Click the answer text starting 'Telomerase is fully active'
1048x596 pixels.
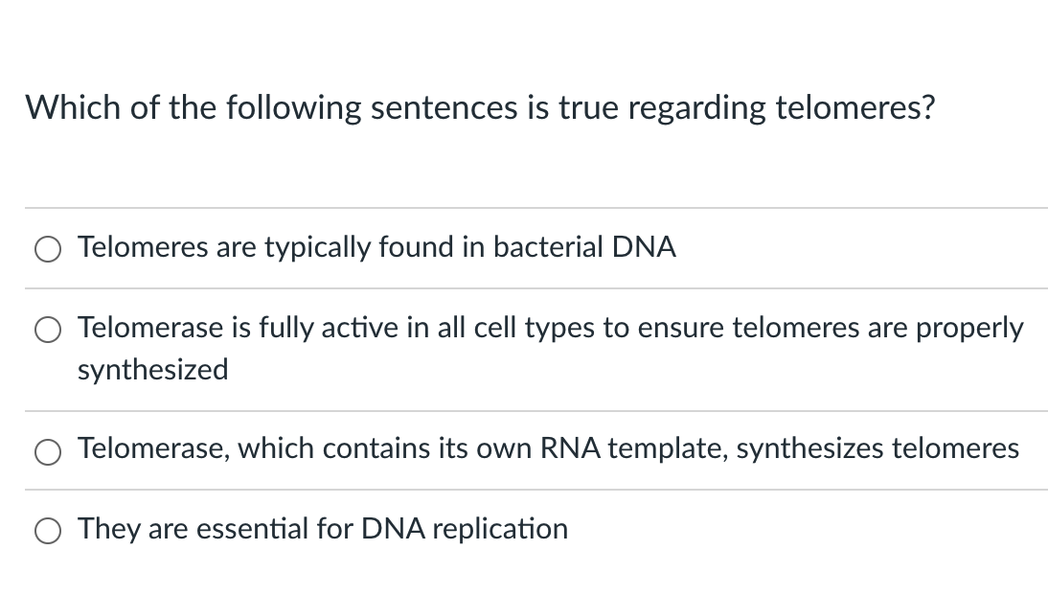click(550, 329)
